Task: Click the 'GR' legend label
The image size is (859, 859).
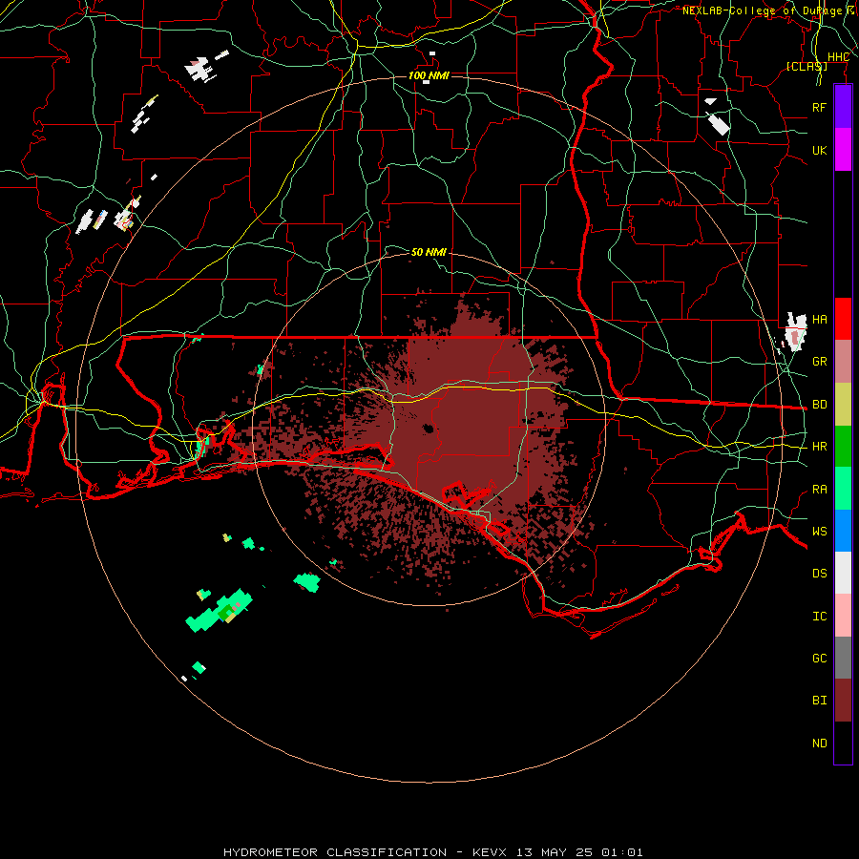Action: click(820, 362)
